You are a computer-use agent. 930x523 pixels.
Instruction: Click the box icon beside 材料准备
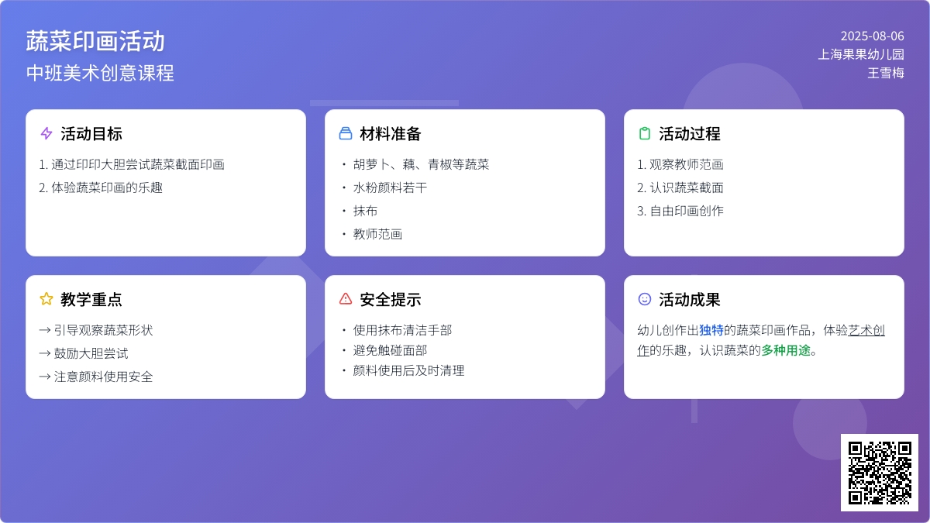(346, 133)
